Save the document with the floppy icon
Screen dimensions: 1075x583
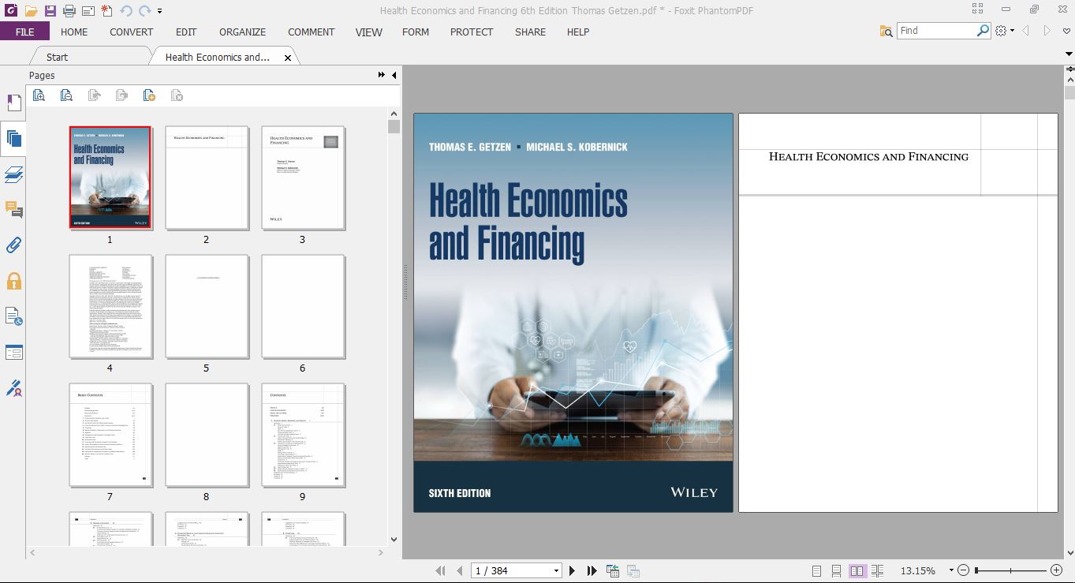tap(50, 11)
